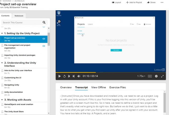Bookmark Unity documentation lesson

coord(2,92)
